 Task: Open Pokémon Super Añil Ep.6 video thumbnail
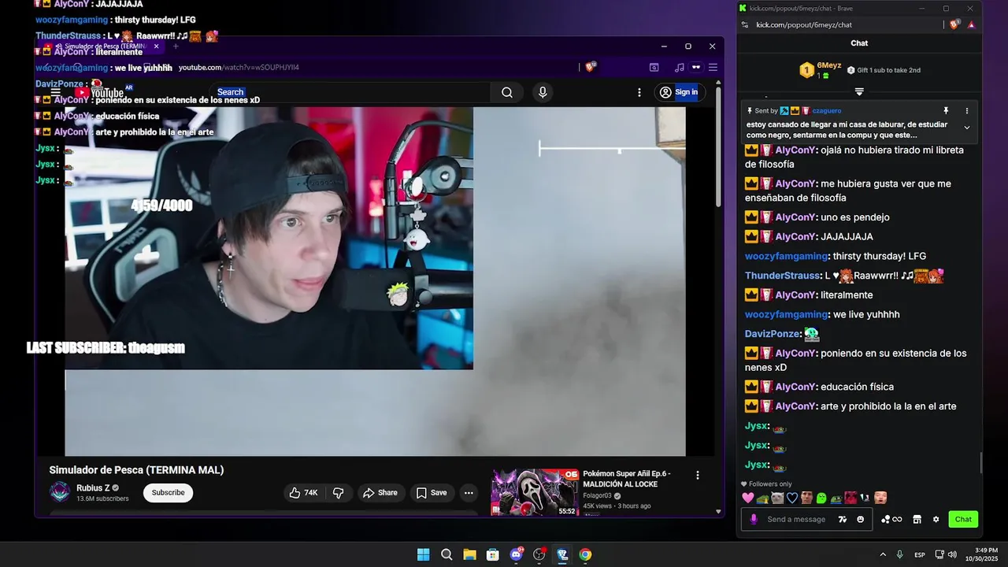535,492
